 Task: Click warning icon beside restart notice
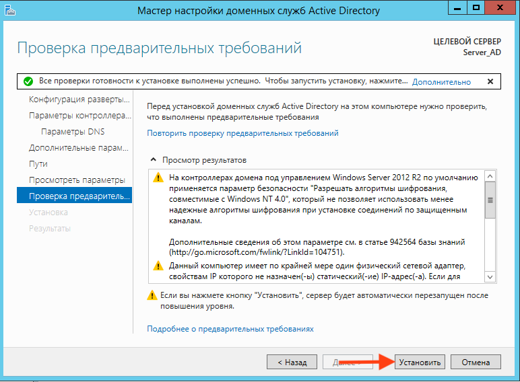[152, 295]
